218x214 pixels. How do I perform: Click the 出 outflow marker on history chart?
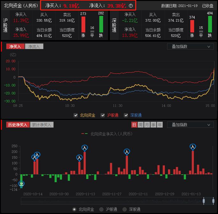(21, 184)
